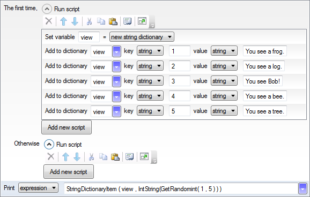Open key type dropdown for key 5
The image size is (310, 197).
click(x=150, y=111)
